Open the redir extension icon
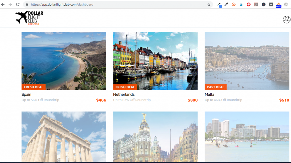This screenshot has width=291, height=163. [x=278, y=5]
